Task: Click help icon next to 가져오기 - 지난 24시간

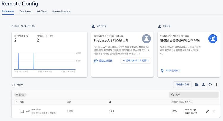Action: 33,26
